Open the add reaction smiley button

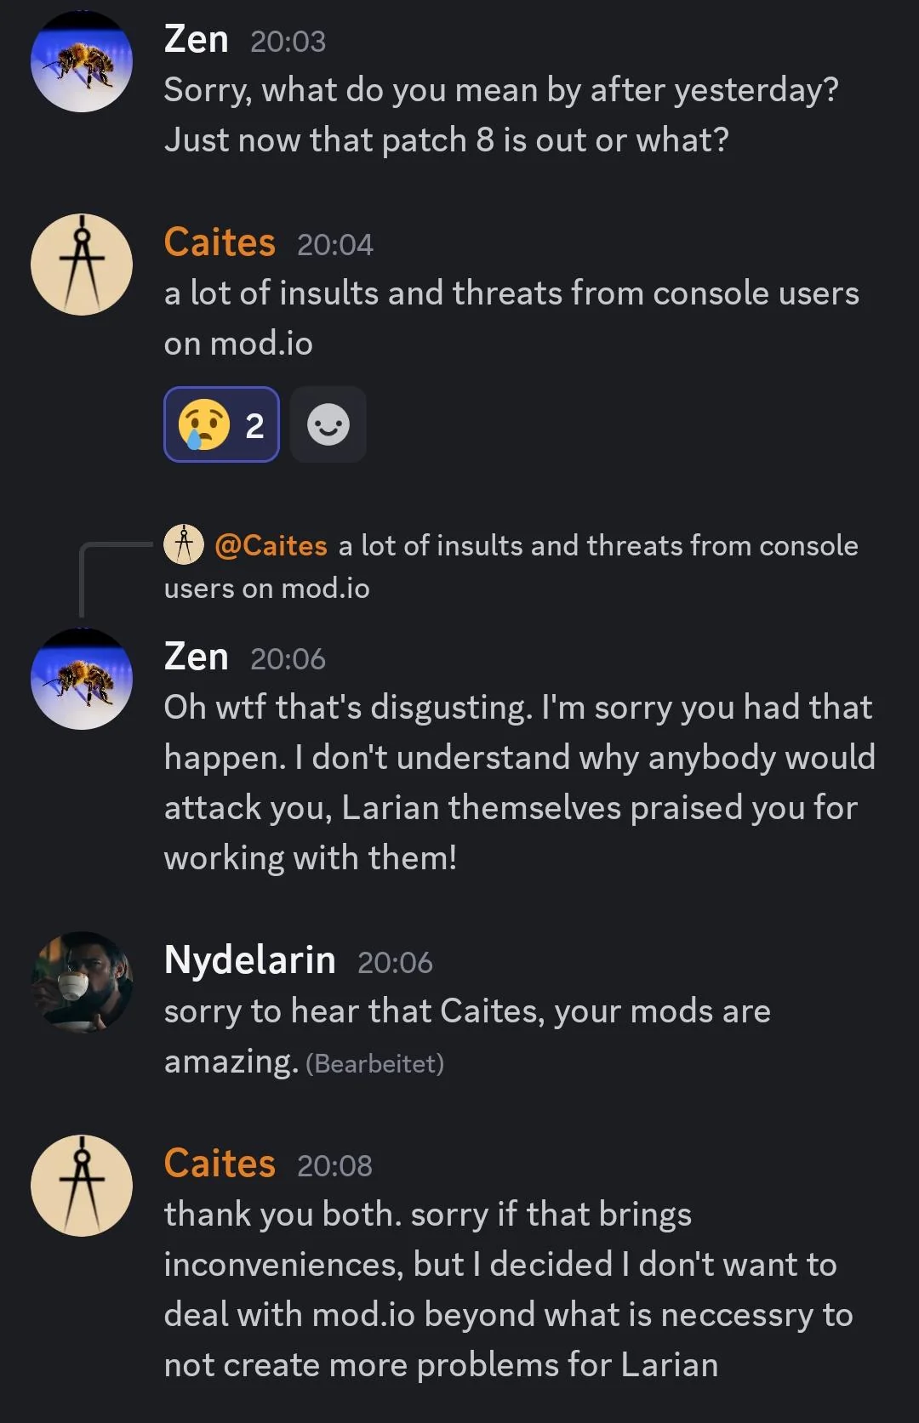tap(328, 424)
